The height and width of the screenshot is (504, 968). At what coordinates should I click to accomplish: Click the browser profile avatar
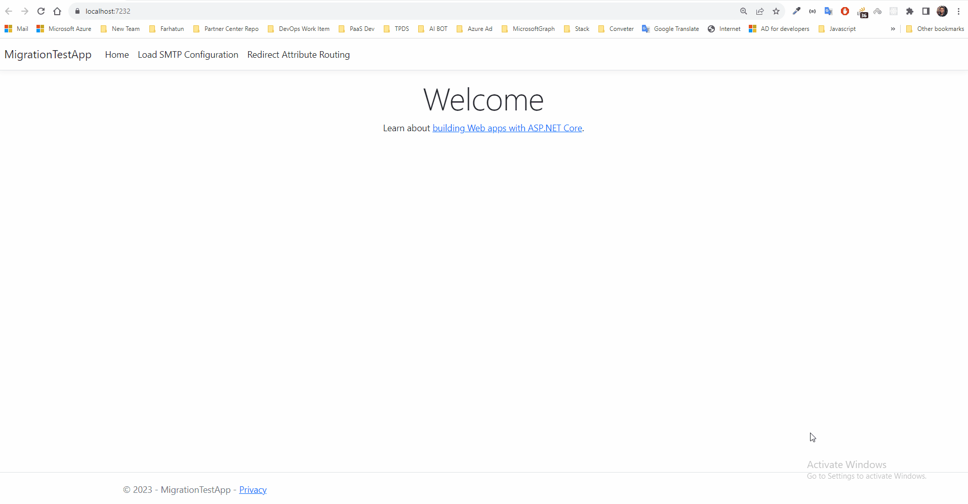point(943,11)
